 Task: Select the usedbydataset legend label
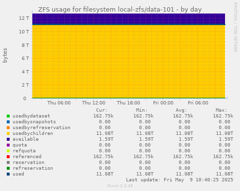pyautogui.click(x=31, y=116)
